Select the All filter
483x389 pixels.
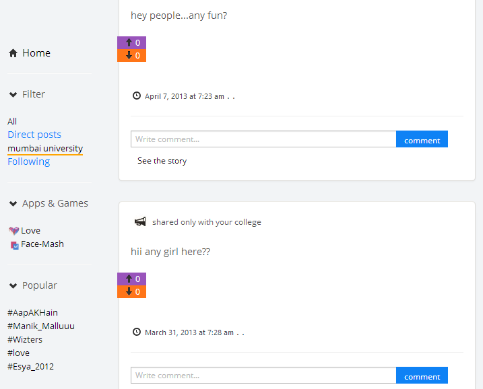pyautogui.click(x=12, y=121)
